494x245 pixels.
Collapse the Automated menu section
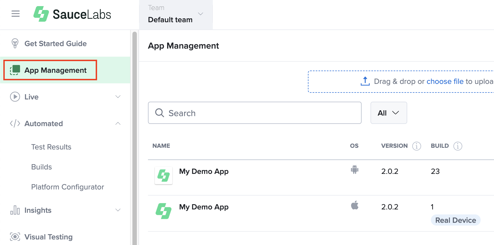(118, 124)
